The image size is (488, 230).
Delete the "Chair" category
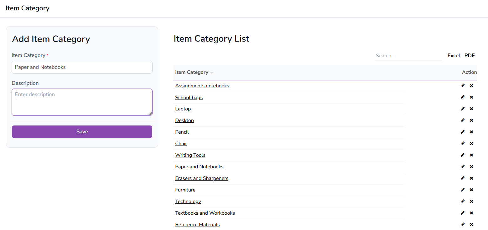[x=471, y=143]
